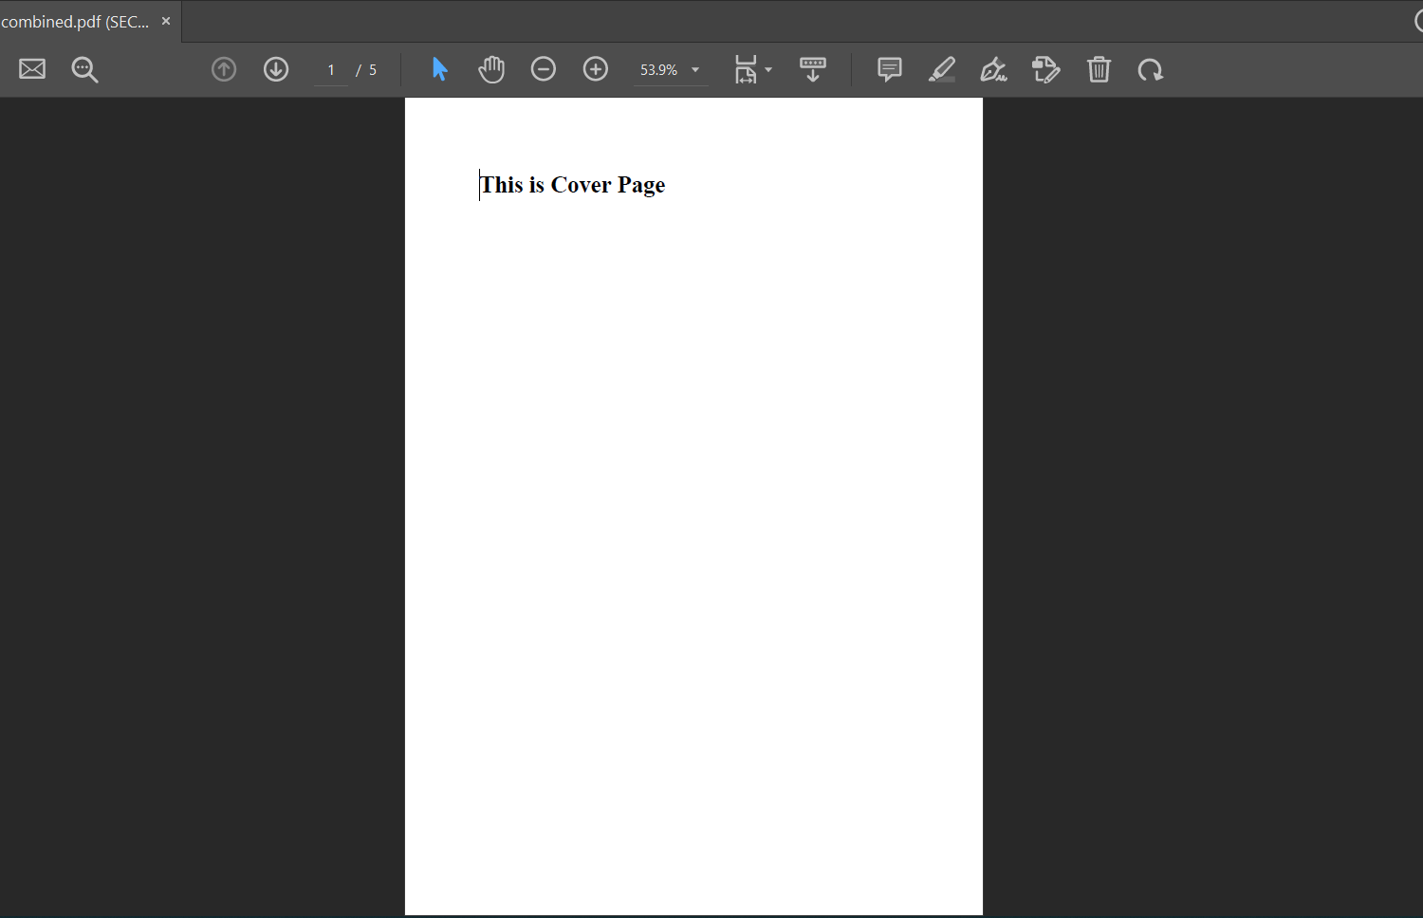Image resolution: width=1423 pixels, height=918 pixels.
Task: Zoom in with the plus button
Action: (x=596, y=69)
